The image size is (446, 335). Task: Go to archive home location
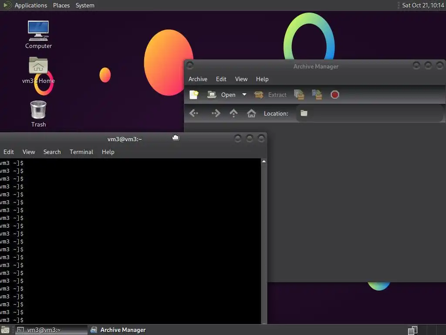[x=251, y=113]
